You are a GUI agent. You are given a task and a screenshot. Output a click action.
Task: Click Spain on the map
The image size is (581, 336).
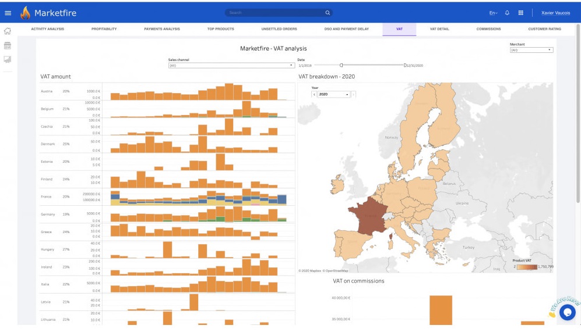351,242
